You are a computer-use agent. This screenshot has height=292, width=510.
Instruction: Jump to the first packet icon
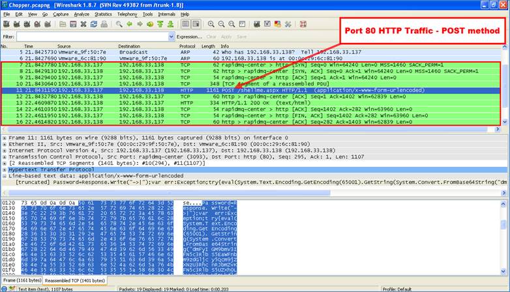160,24
